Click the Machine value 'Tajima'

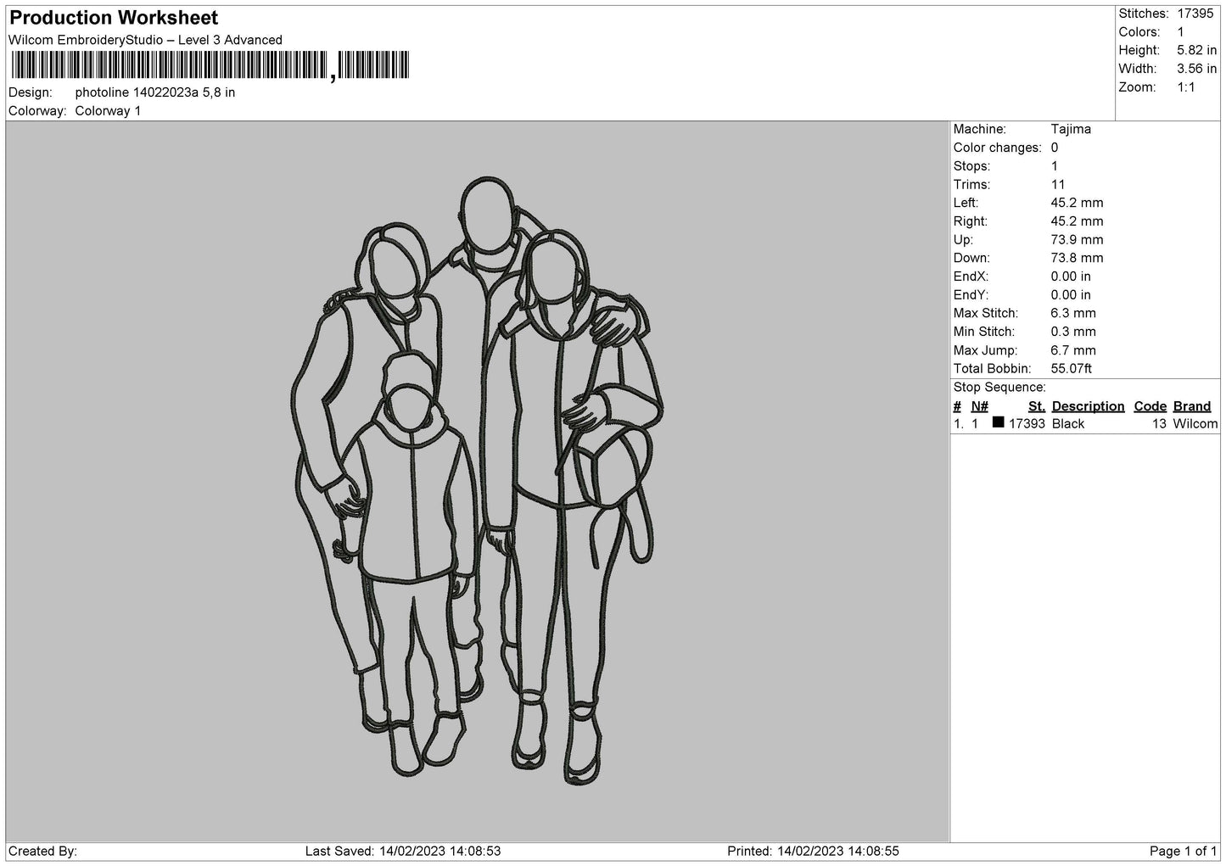tap(1071, 129)
